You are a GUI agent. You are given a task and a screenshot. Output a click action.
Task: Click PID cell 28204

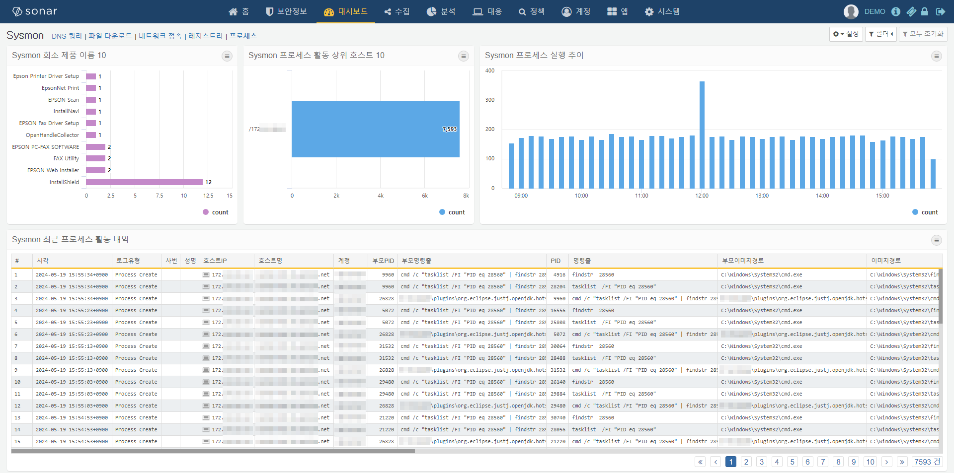(x=558, y=286)
